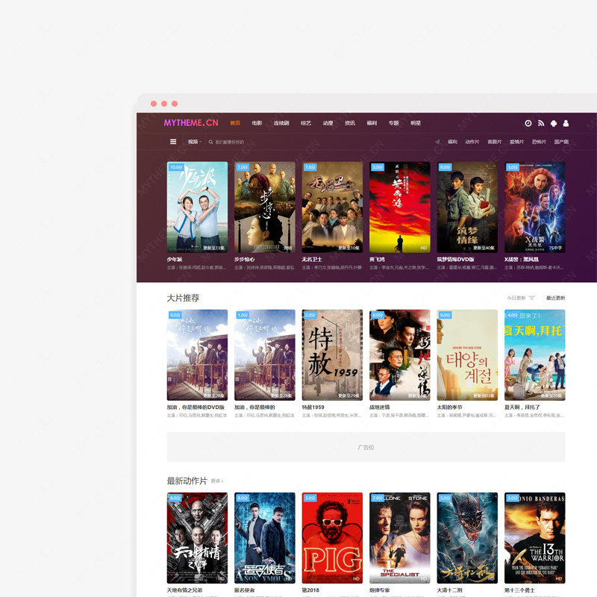This screenshot has height=597, width=597.
Task: Open the watch history clock icon
Action: pos(528,123)
